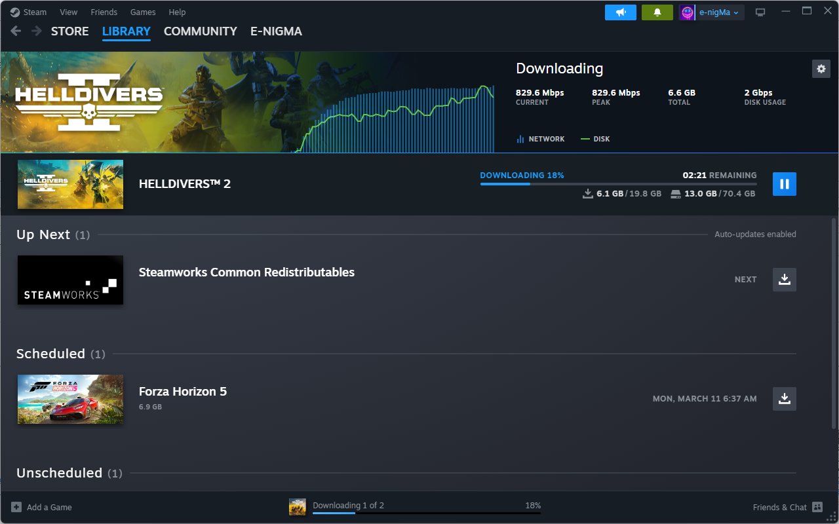The image size is (839, 524).
Task: Click the Steam logo icon
Action: [x=14, y=12]
